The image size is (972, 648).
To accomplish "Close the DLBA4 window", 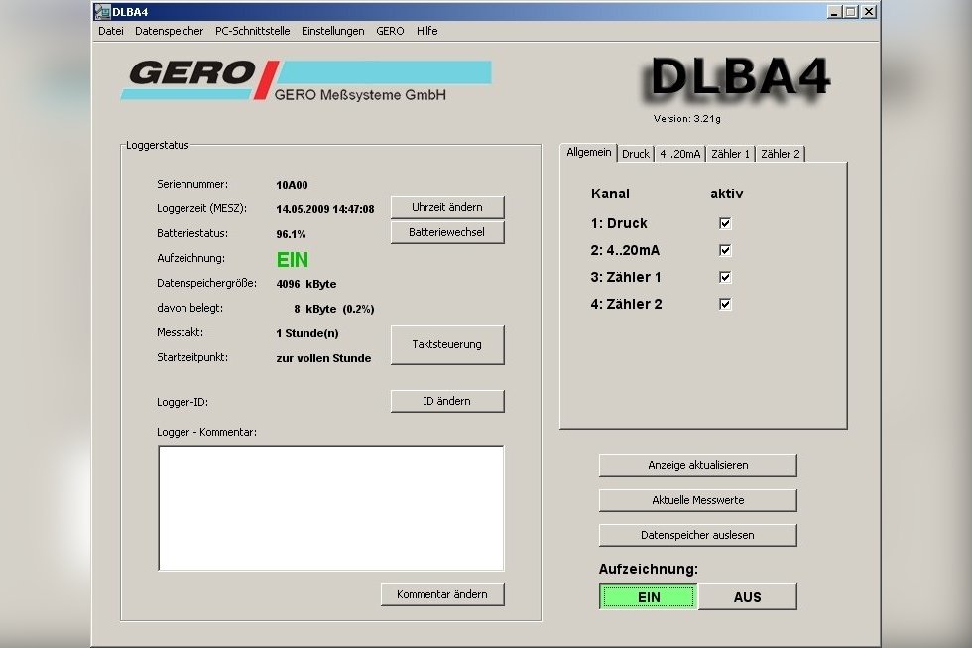I will 869,12.
